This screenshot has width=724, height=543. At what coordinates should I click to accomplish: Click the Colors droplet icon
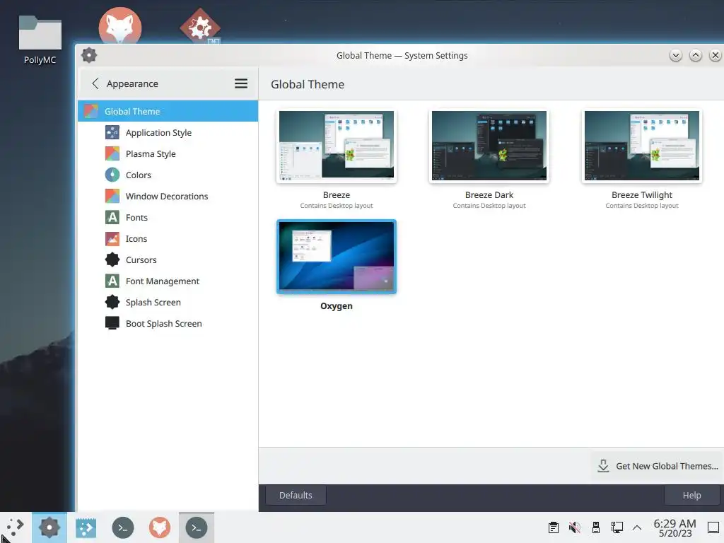[112, 175]
